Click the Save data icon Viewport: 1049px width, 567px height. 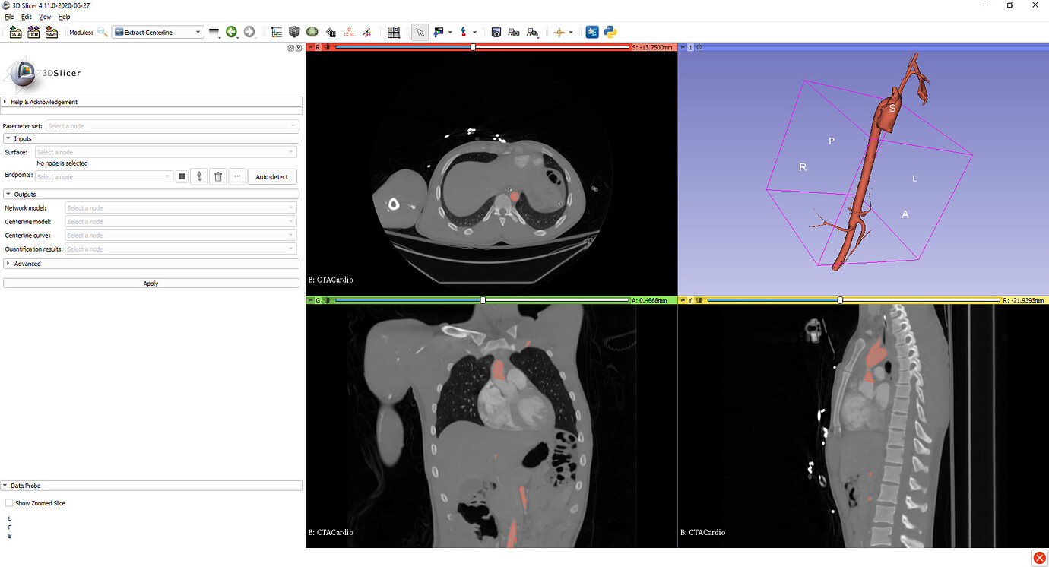tap(51, 32)
